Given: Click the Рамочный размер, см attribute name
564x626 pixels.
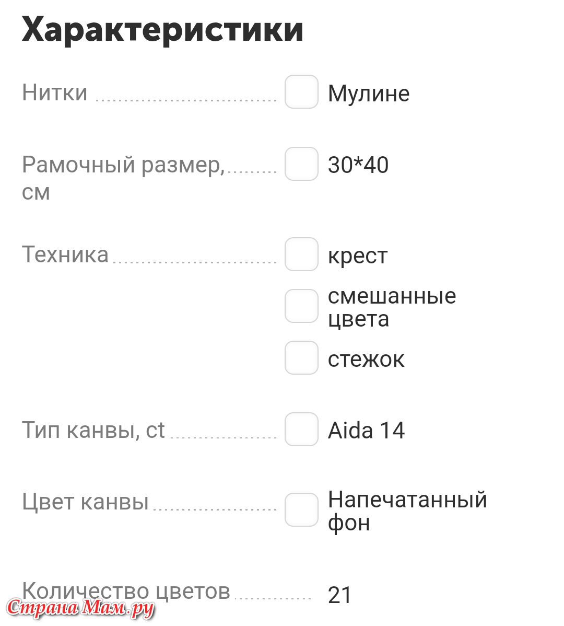Looking at the screenshot, I should point(124,178).
